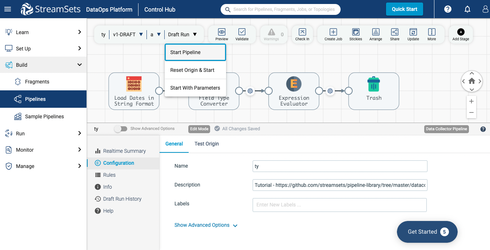This screenshot has height=250, width=490.
Task: Open Help in side panel
Action: pyautogui.click(x=123, y=211)
